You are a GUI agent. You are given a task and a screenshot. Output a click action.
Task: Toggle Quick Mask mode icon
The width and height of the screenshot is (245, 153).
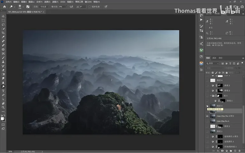[x=3, y=125]
